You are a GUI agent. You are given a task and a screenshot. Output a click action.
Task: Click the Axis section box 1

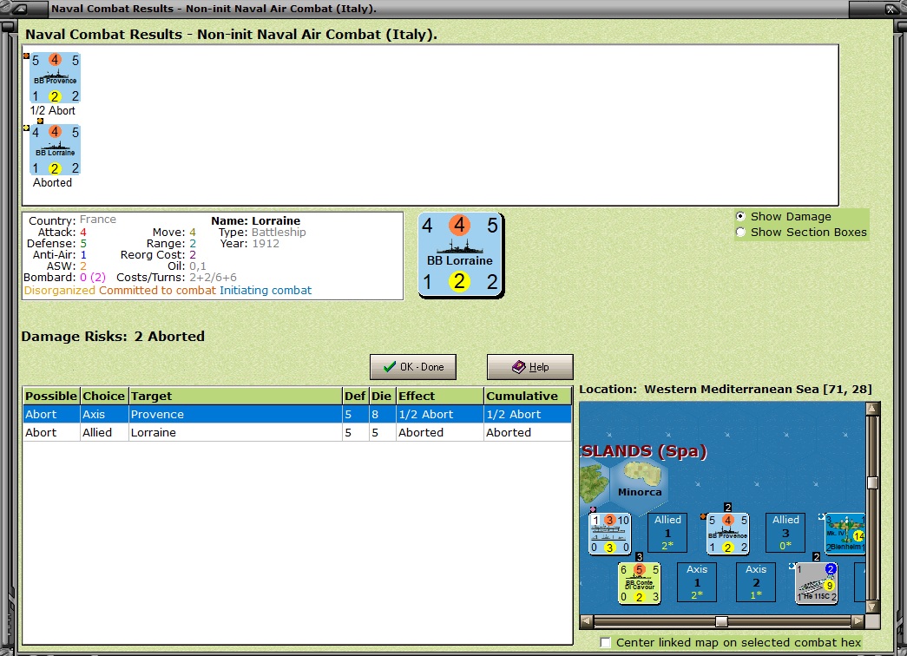coord(697,582)
